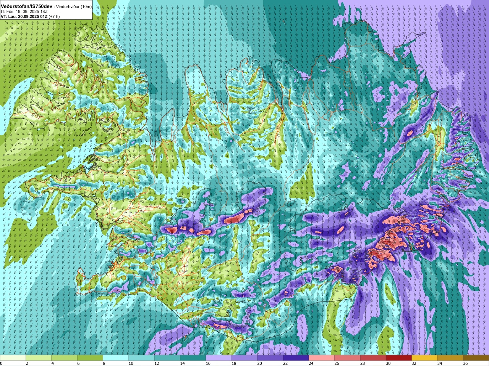Viewport: 489px width, 366px height.
Task: Select the 'IT: Fös. 19. 09. 2025 18Z' line
Action: click(x=24, y=11)
